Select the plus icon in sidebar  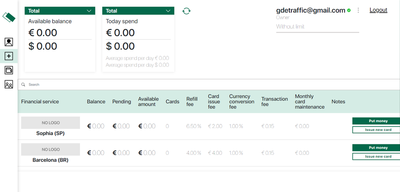click(9, 56)
